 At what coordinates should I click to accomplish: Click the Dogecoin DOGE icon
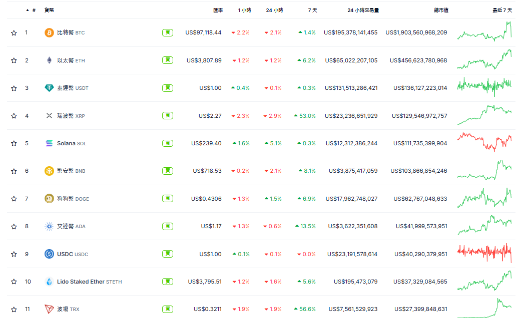[x=49, y=198]
